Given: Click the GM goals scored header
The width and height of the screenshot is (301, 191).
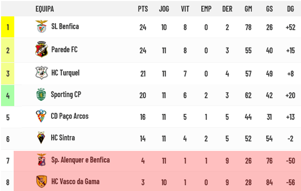Looking at the screenshot, I should tap(248, 9).
